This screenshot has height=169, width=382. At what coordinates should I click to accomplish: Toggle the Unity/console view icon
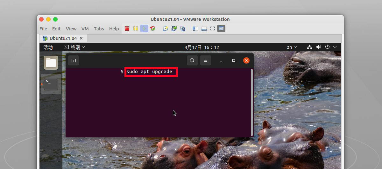click(221, 28)
